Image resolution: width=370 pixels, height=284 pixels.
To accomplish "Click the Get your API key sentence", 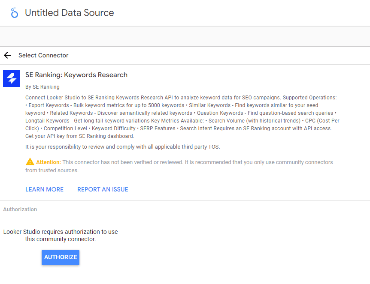I will [x=80, y=136].
